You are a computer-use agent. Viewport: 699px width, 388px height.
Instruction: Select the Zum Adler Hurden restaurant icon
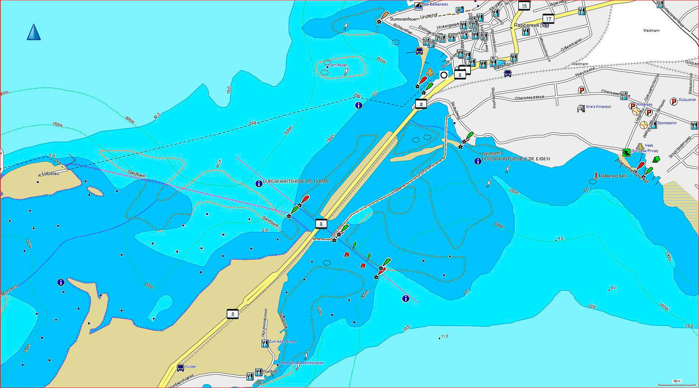pos(265,343)
